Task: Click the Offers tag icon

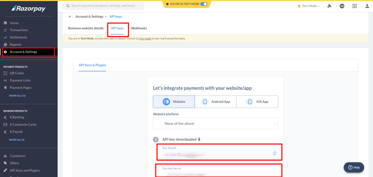Action: (5, 163)
